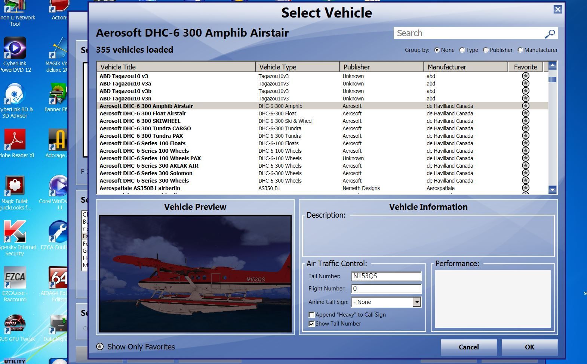Sort list by Favorite column header
587x364 pixels.
pos(525,67)
